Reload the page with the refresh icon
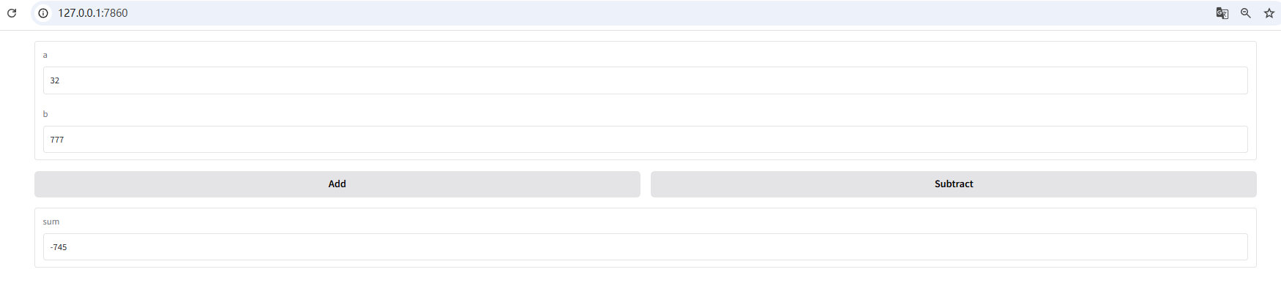The width and height of the screenshot is (1281, 283). pos(12,13)
